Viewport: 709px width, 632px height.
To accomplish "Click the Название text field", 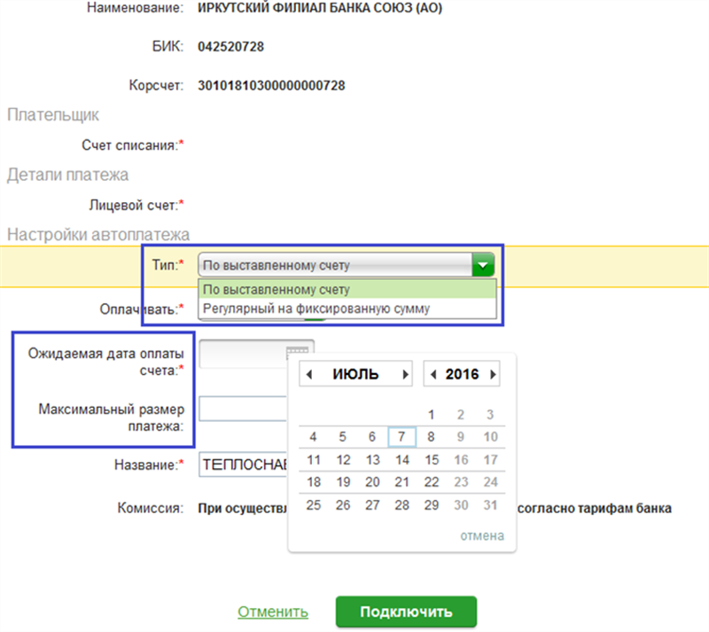I will pyautogui.click(x=243, y=464).
